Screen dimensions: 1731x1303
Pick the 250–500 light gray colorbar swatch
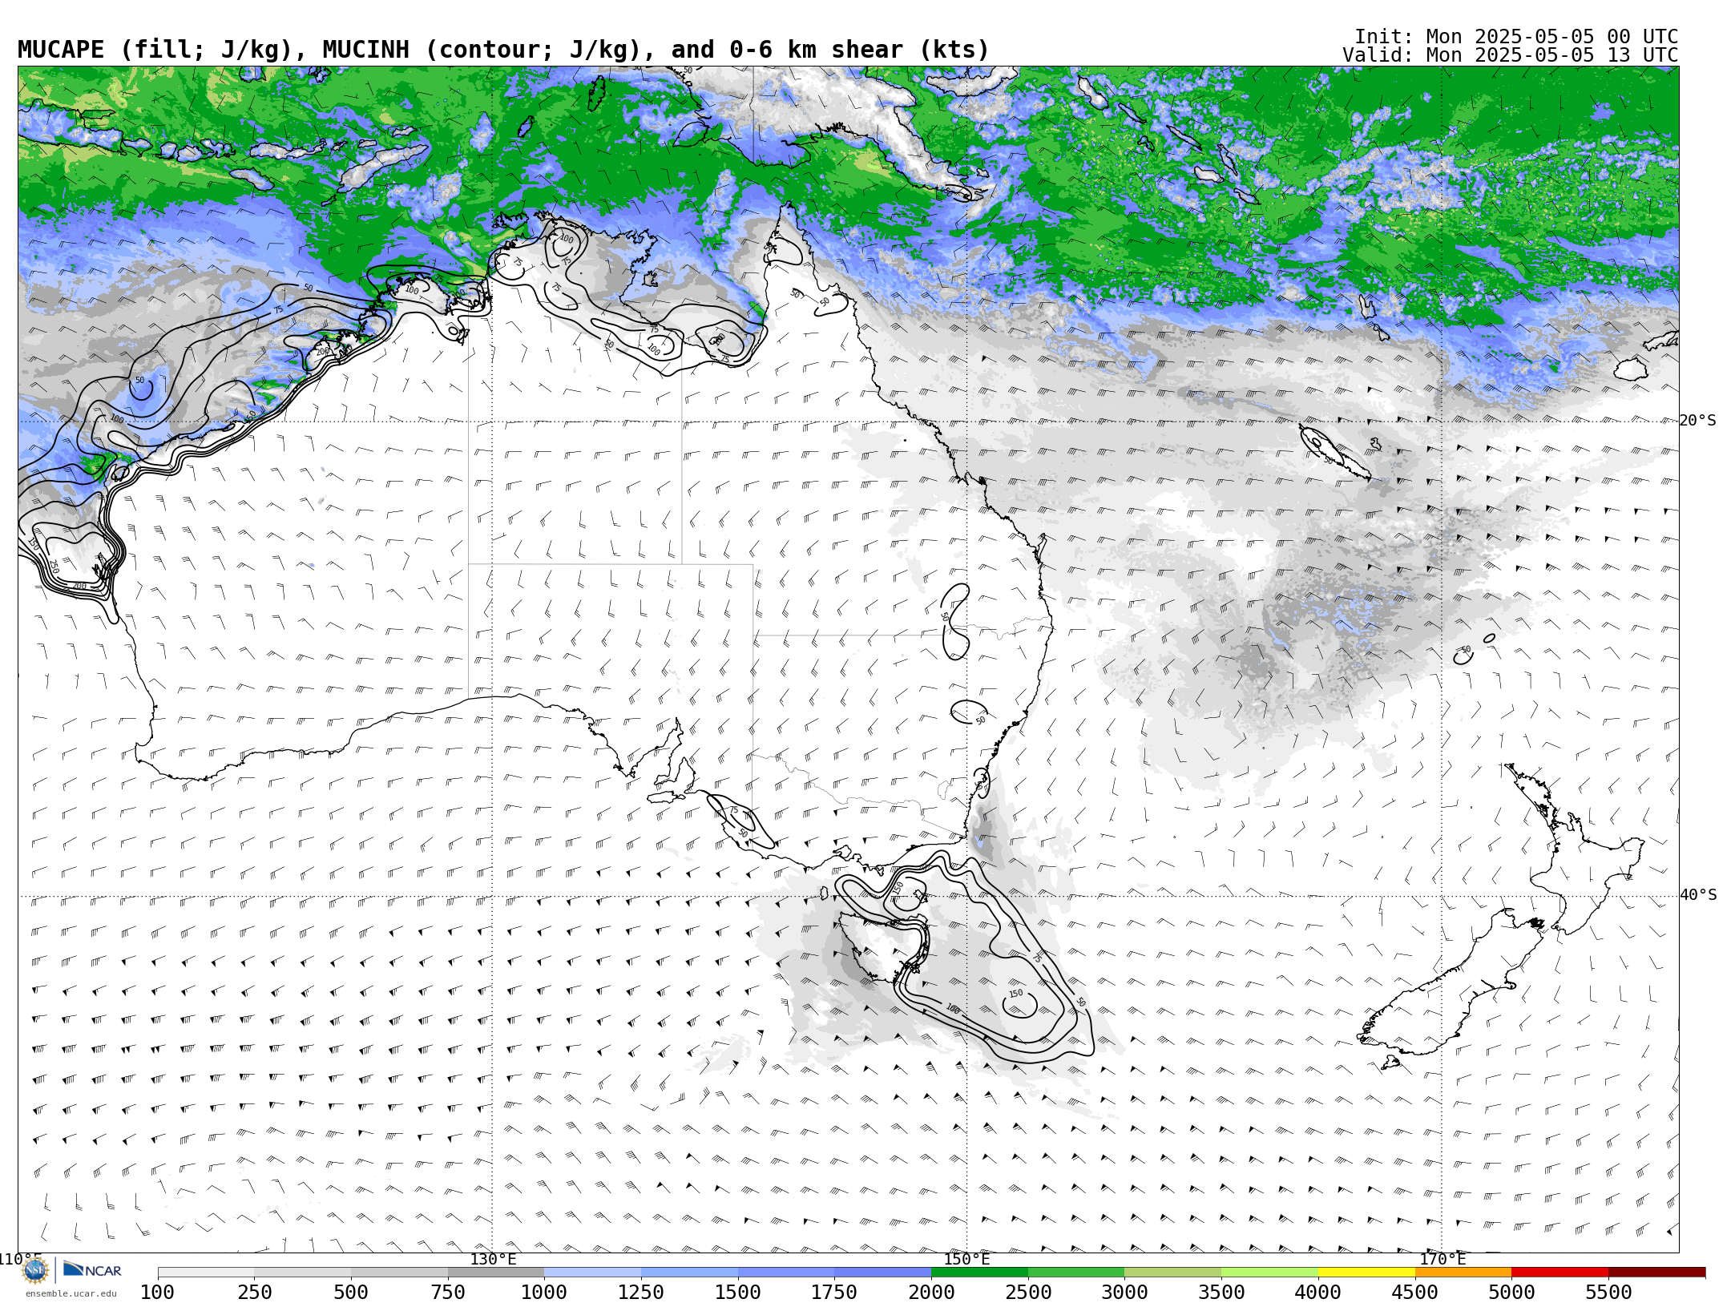point(303,1273)
